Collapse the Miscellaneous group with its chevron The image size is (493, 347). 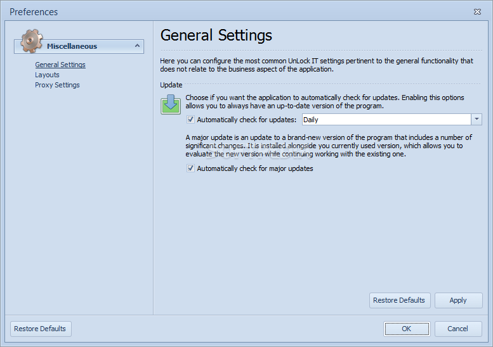[x=137, y=46]
